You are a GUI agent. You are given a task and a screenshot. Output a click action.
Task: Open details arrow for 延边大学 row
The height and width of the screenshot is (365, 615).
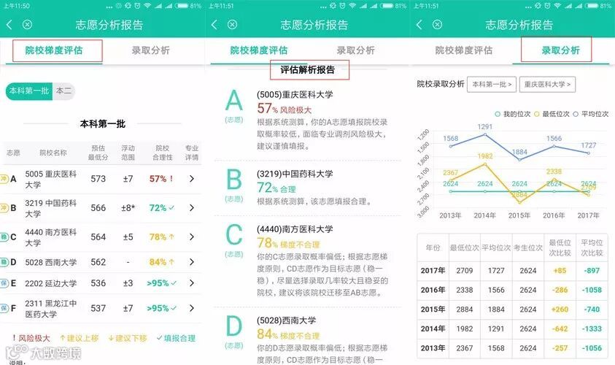pyautogui.click(x=191, y=283)
